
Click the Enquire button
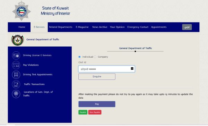[x=97, y=77]
